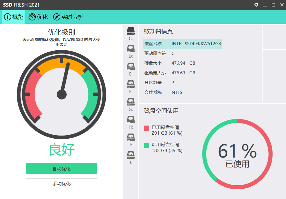Click the 驱动器信息 heading
Screen dimensions: 286x199
point(158,32)
